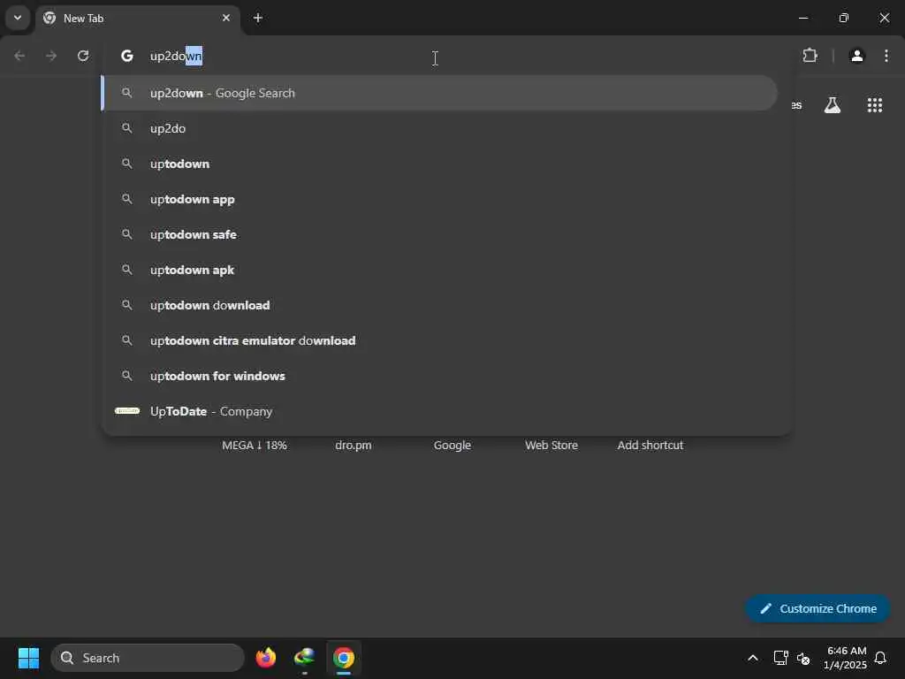Select the 'UpToDate - Company' suggestion
This screenshot has width=905, height=679.
point(438,411)
